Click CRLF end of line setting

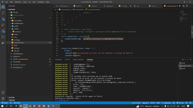click(158, 103)
